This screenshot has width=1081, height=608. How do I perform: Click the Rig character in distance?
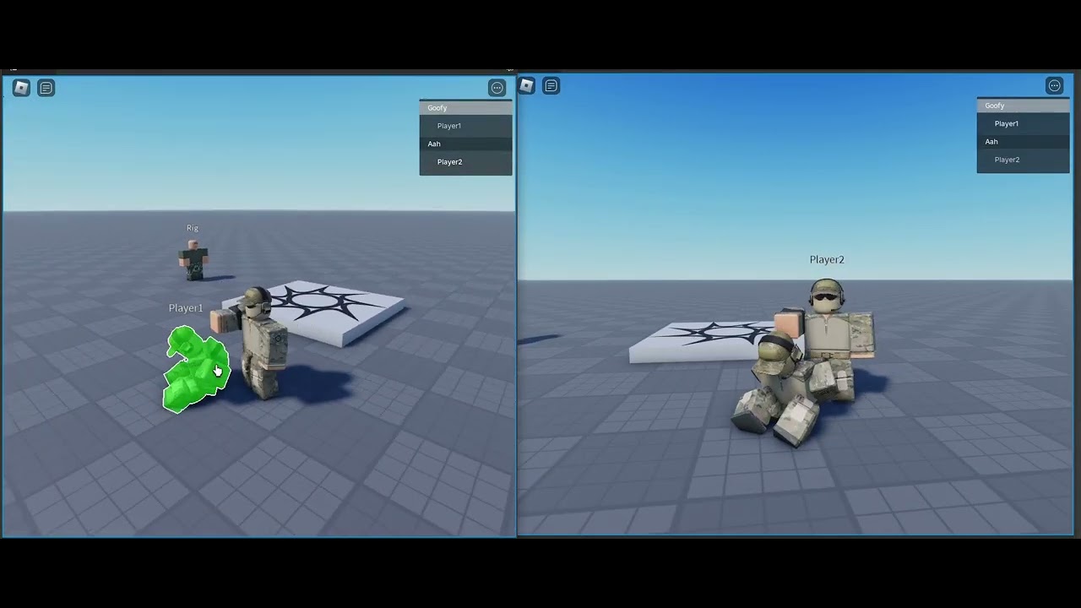193,260
